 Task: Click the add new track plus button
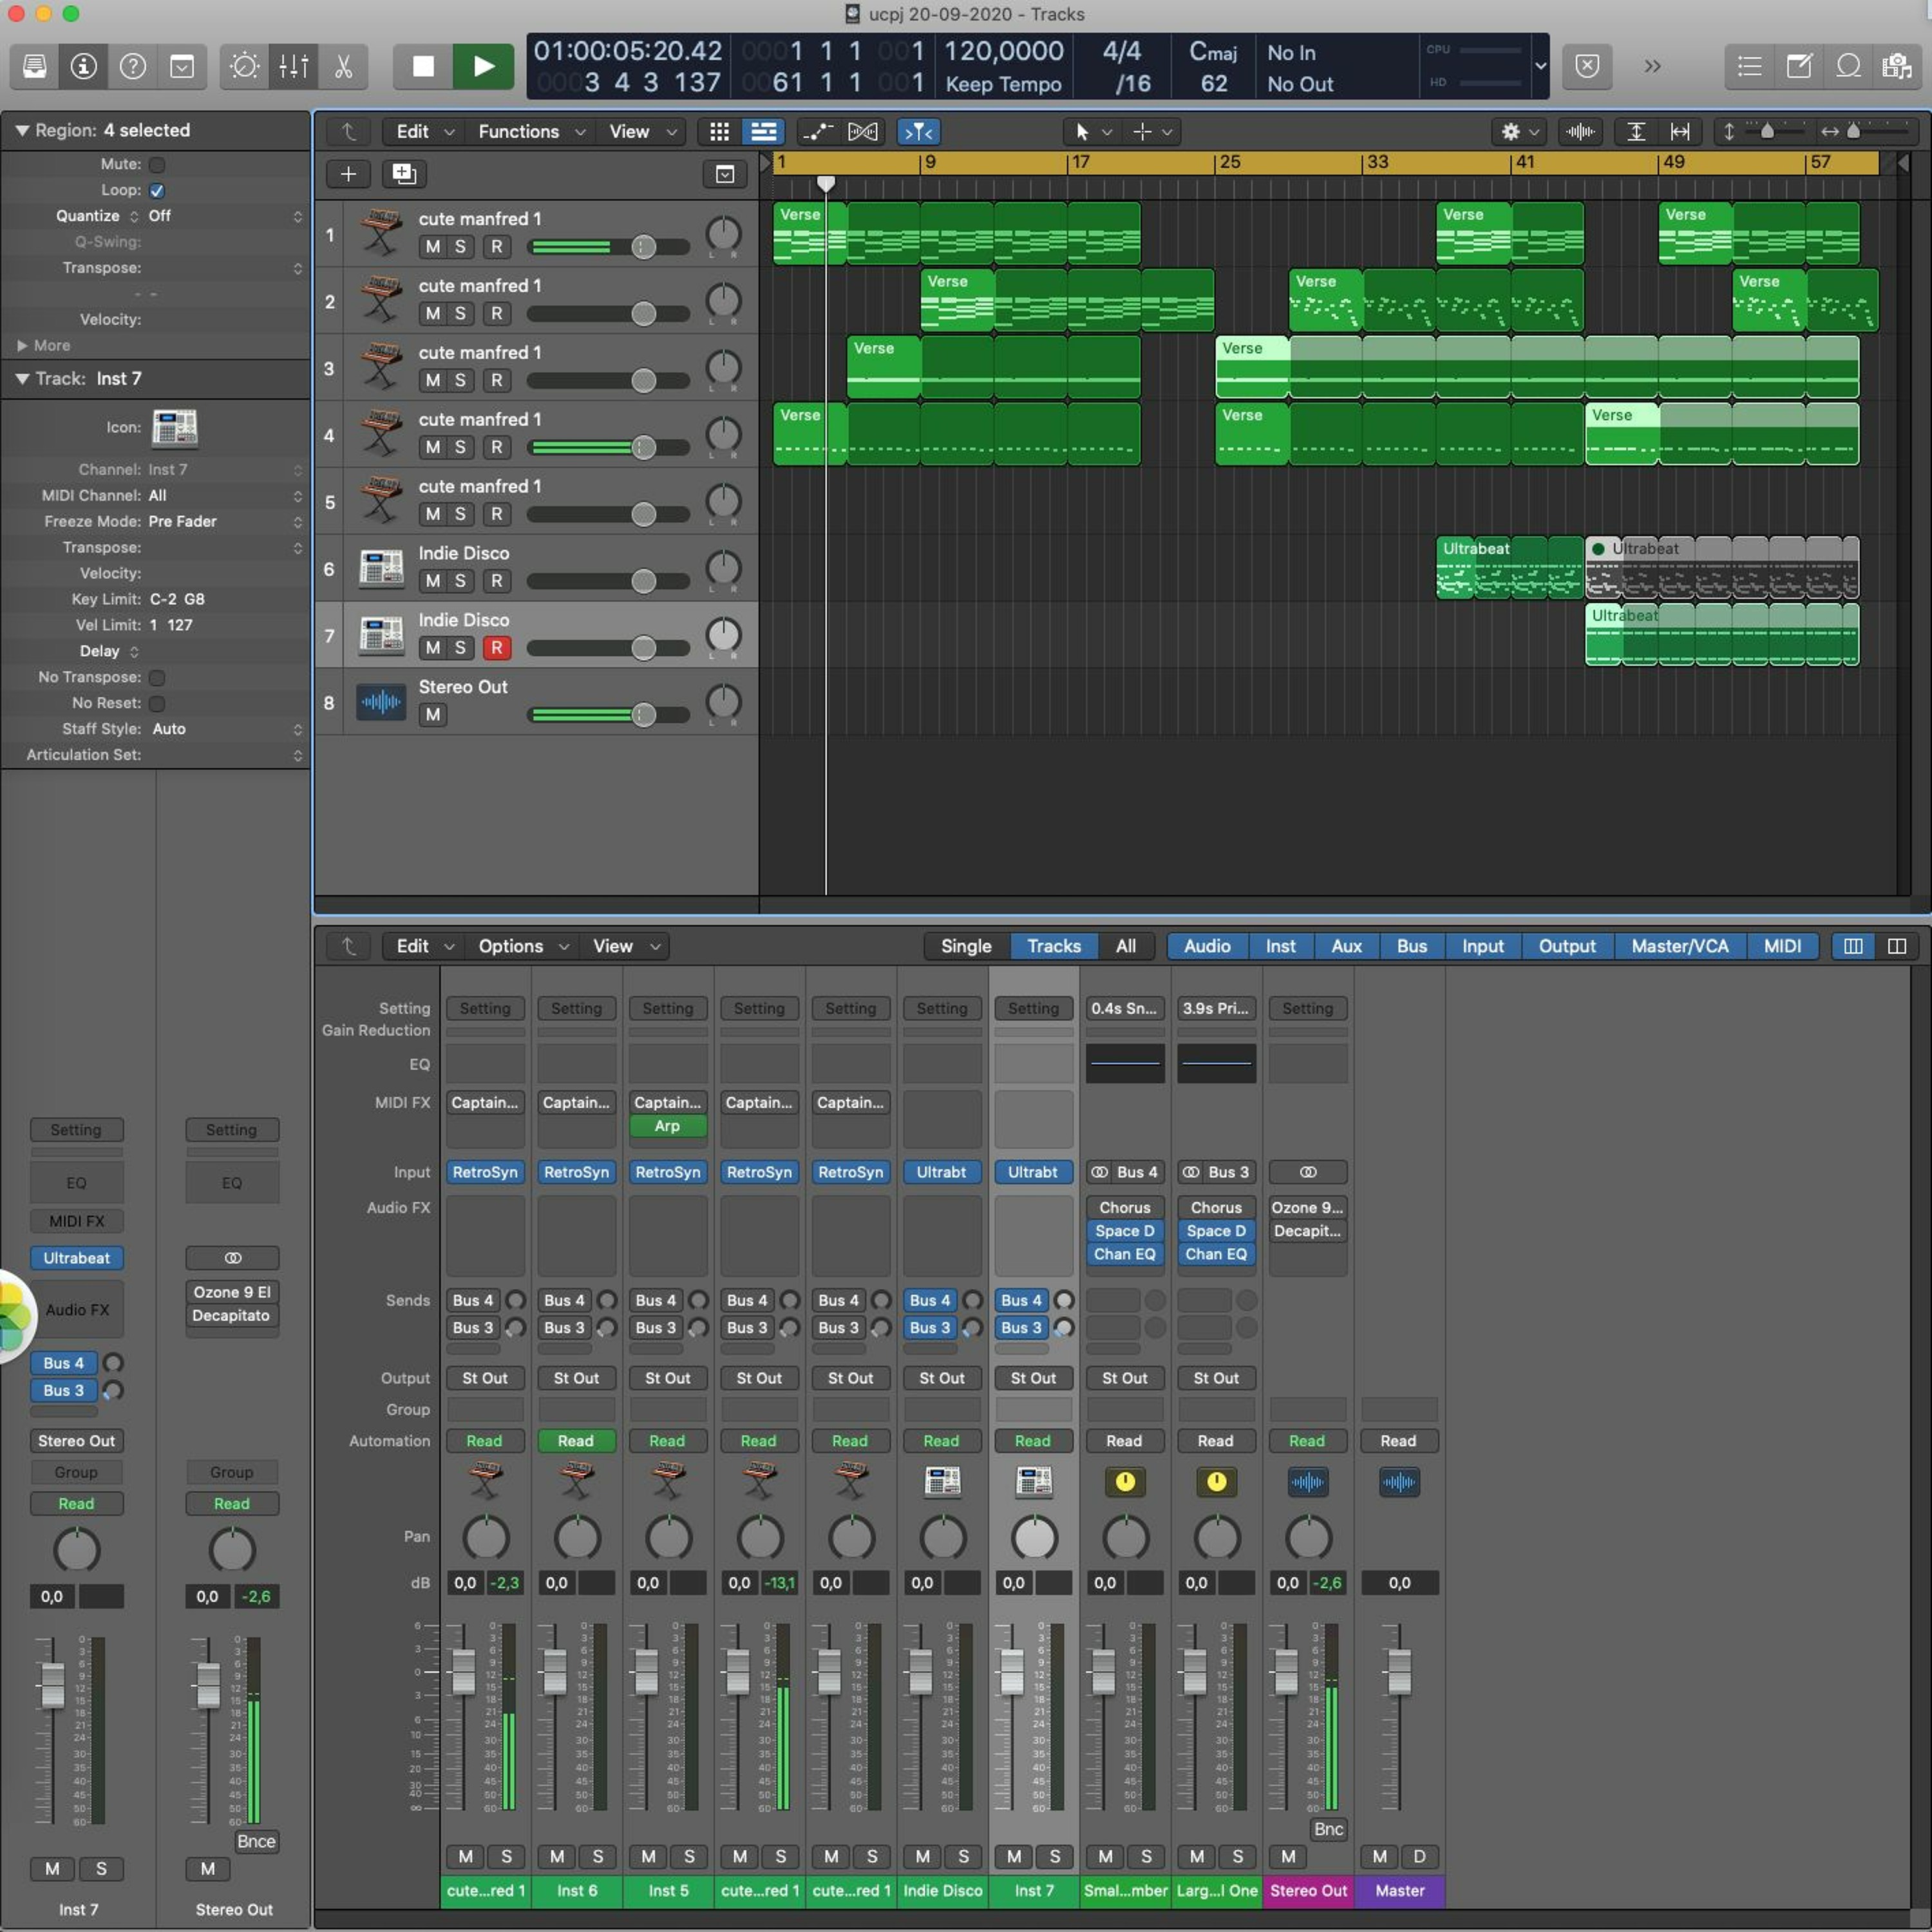click(x=348, y=174)
